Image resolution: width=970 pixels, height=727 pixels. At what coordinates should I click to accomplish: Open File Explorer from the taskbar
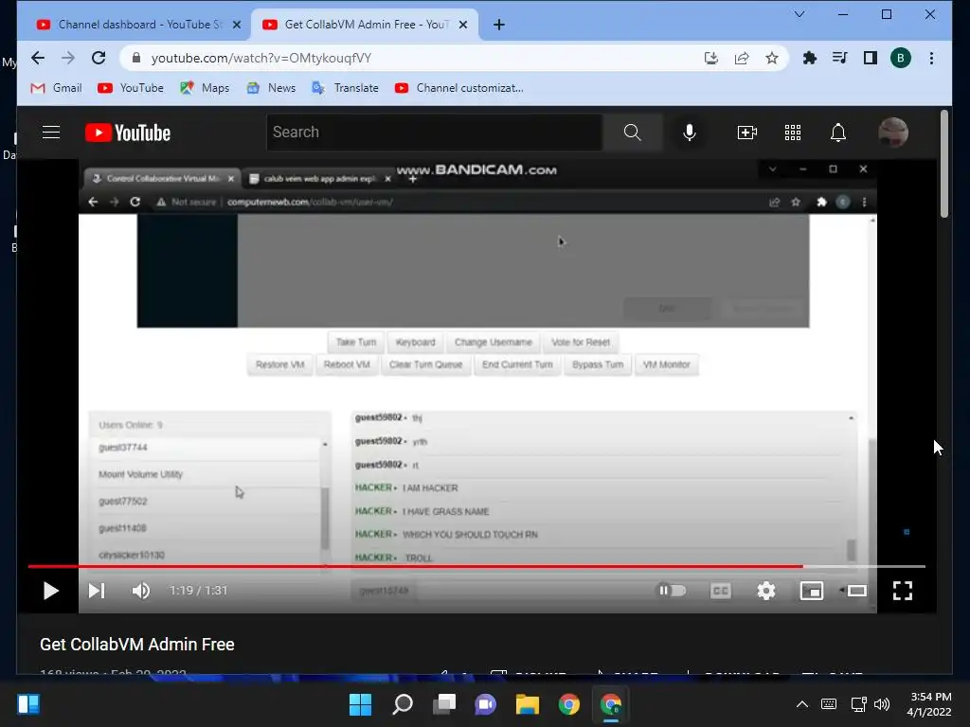point(527,704)
